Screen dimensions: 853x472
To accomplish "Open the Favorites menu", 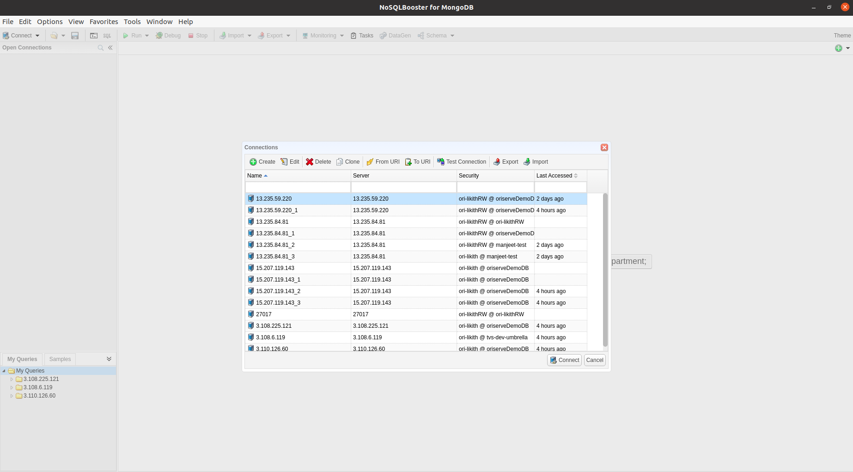I will point(104,22).
